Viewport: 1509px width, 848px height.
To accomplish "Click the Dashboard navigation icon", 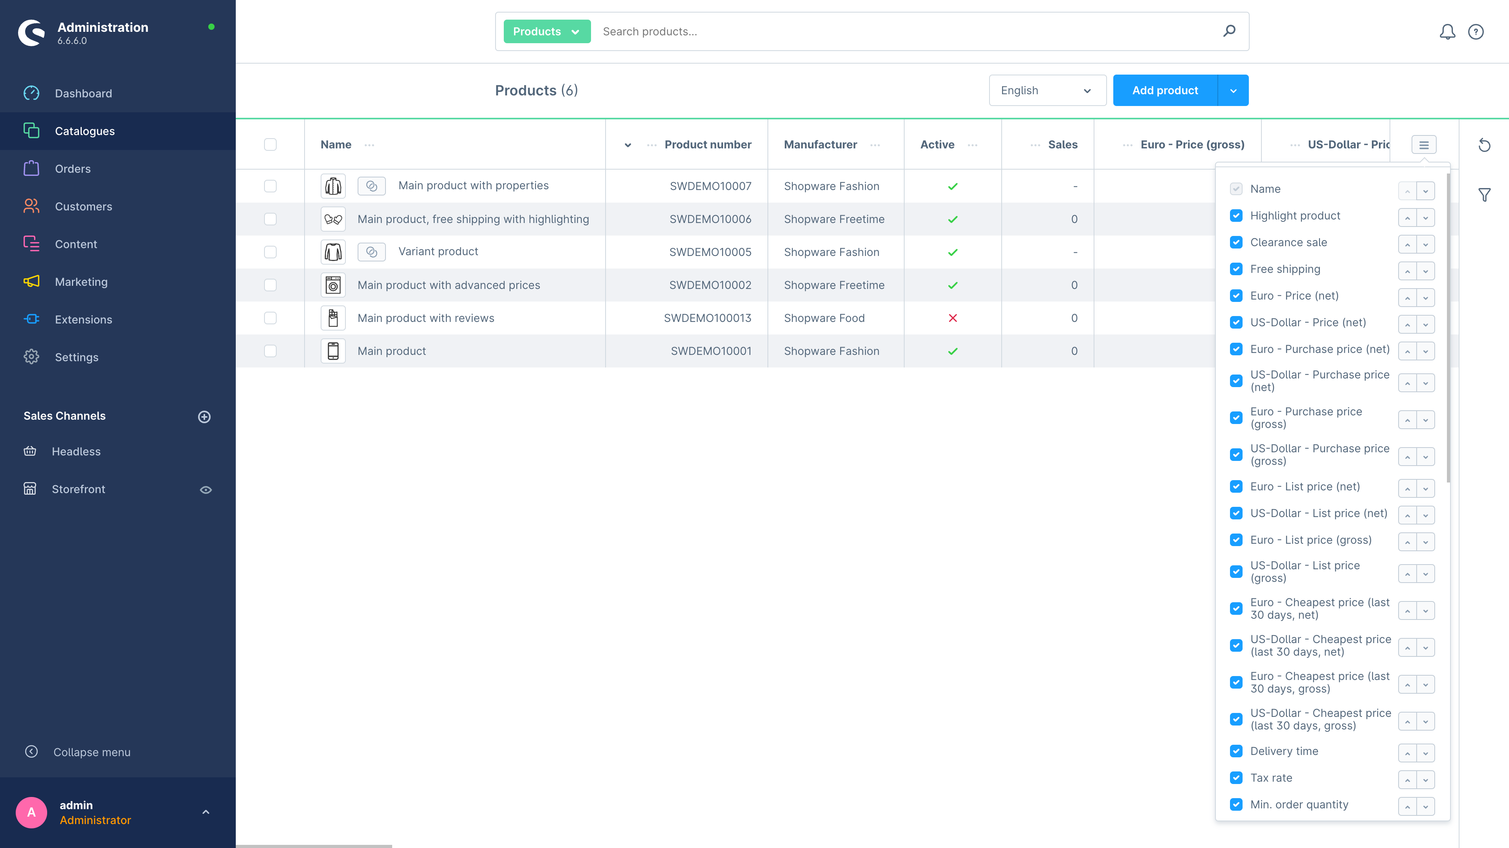I will point(31,93).
